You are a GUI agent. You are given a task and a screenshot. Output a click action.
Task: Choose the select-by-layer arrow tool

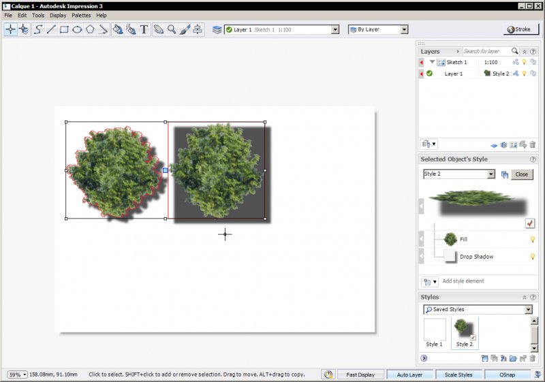(x=24, y=29)
